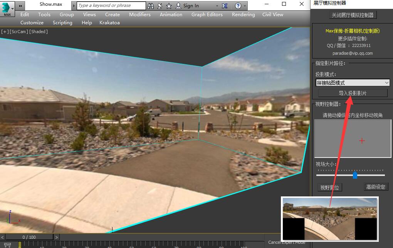The image size is (393, 248).
Task: Expand the quick access toolbar arrows
Action: pyautogui.click(x=20, y=6)
